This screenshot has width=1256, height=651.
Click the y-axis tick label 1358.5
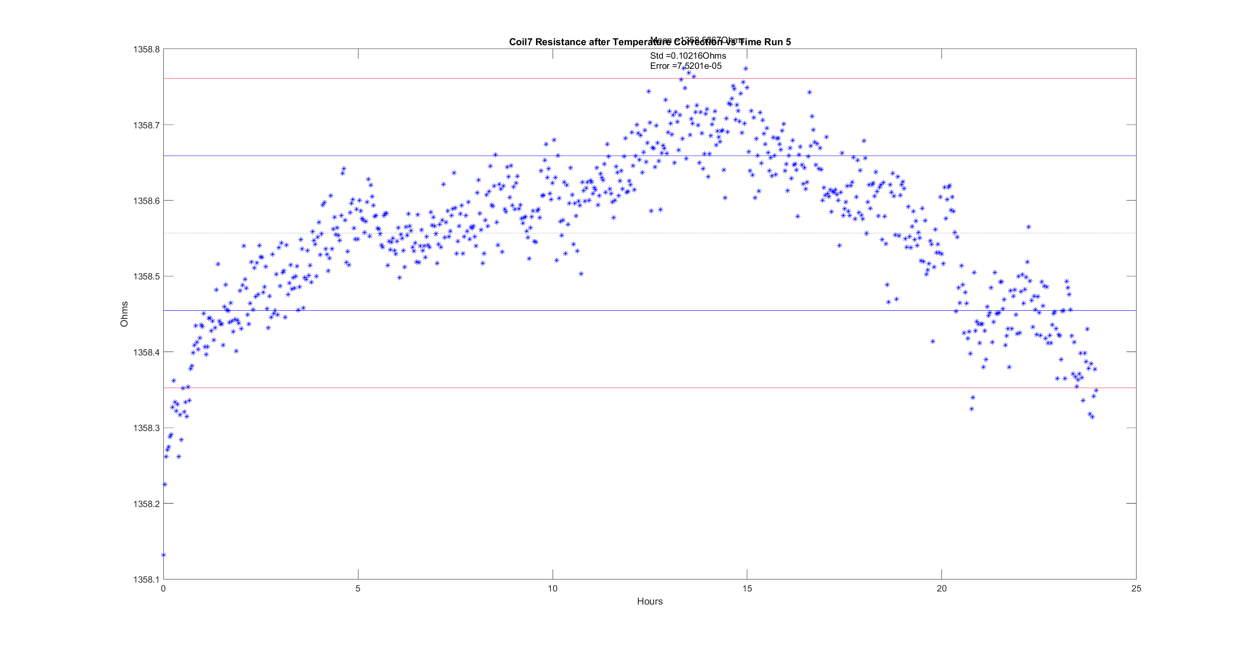tap(146, 277)
